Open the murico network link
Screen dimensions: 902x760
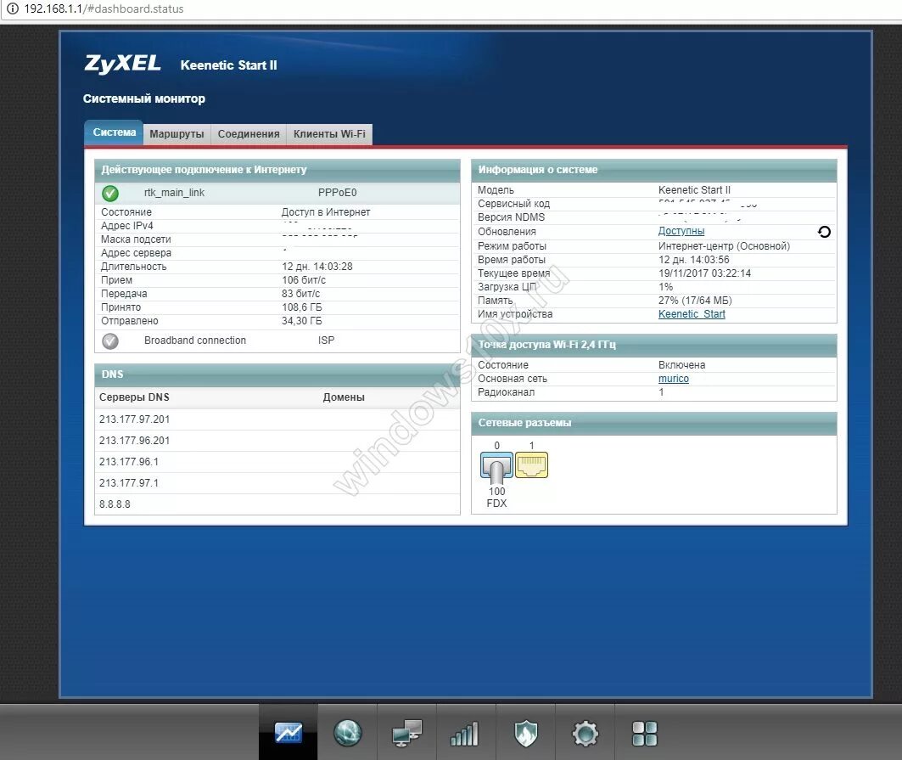672,378
